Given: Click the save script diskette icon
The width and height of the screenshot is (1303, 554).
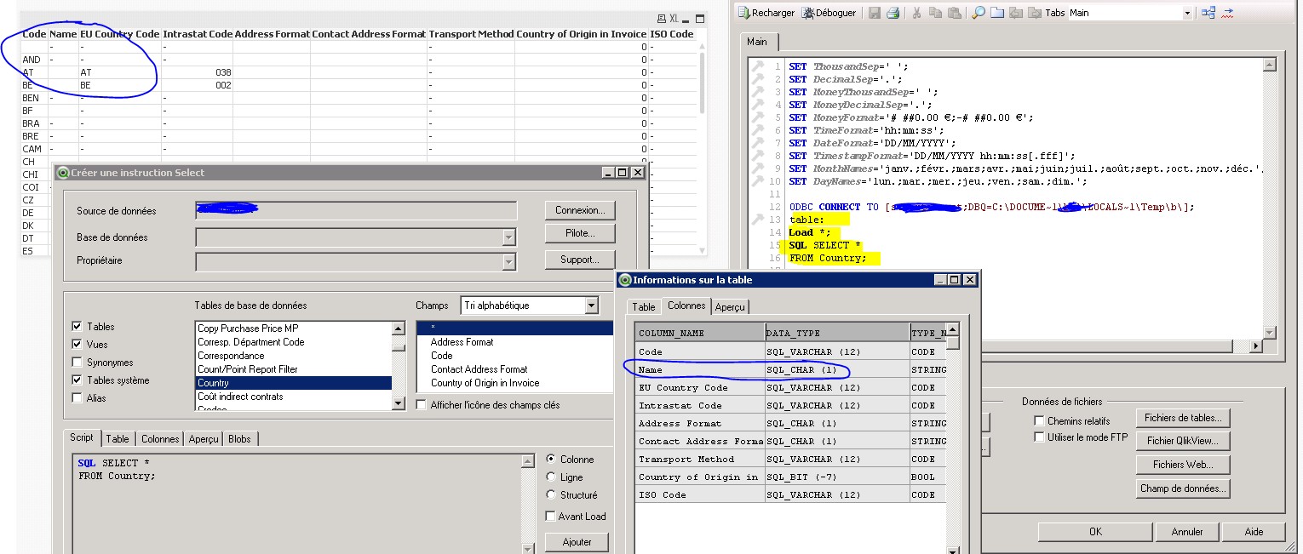Looking at the screenshot, I should coord(874,13).
